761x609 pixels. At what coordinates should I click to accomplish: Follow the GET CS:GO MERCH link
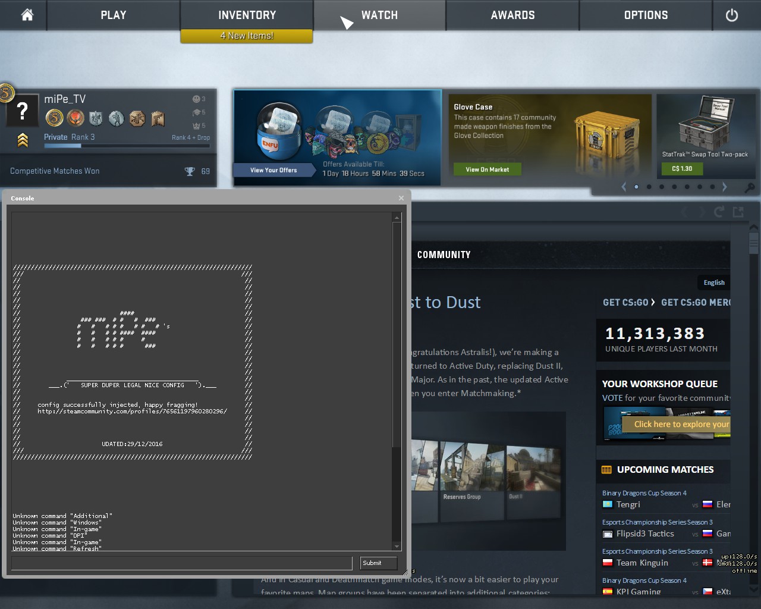coord(696,302)
